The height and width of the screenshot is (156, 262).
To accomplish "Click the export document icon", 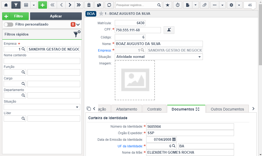I will click(188, 5).
